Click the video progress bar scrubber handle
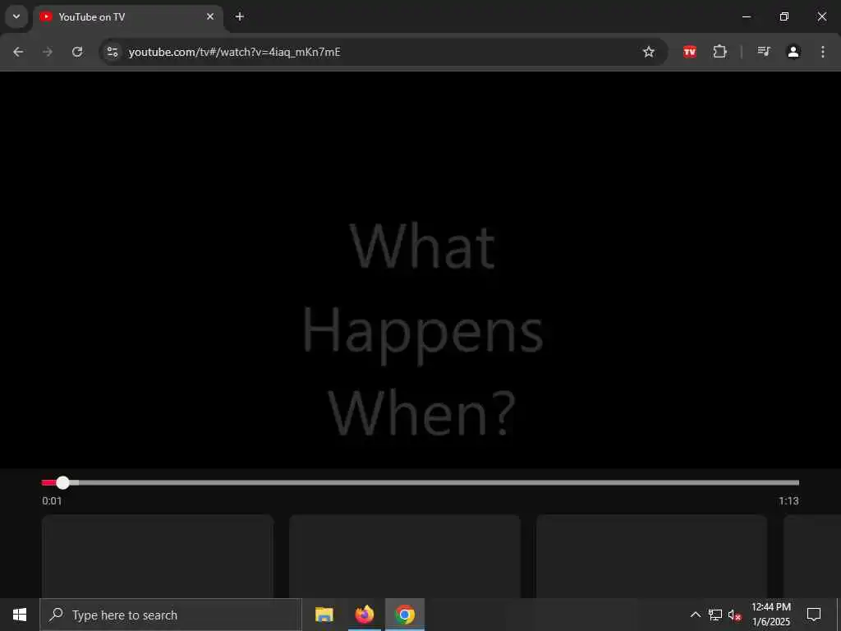The height and width of the screenshot is (631, 841). (62, 482)
